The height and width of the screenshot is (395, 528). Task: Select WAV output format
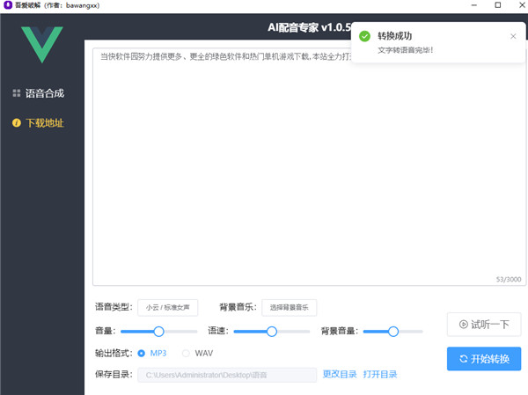click(186, 353)
